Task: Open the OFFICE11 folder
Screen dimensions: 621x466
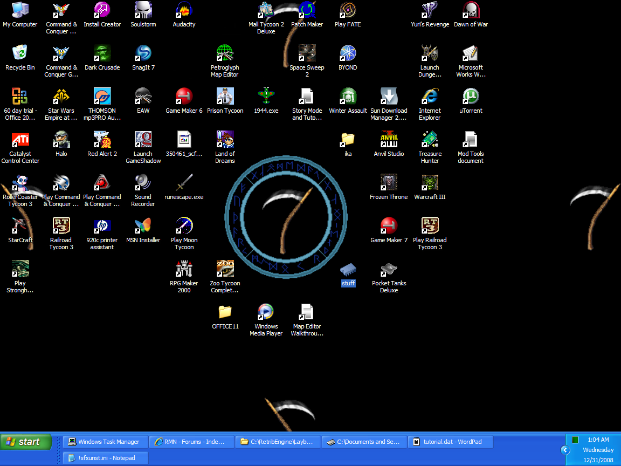Action: tap(225, 313)
